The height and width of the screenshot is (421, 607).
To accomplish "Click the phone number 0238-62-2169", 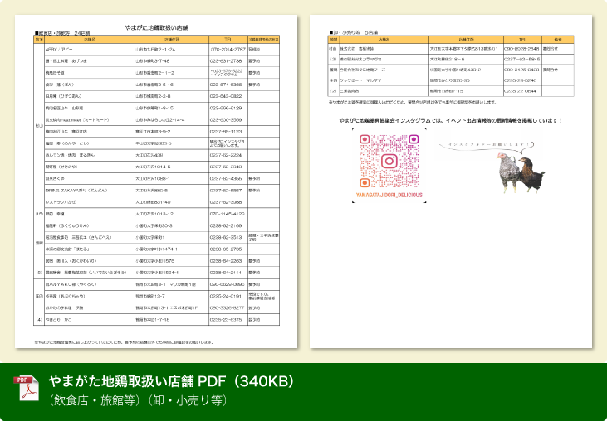I will [226, 225].
